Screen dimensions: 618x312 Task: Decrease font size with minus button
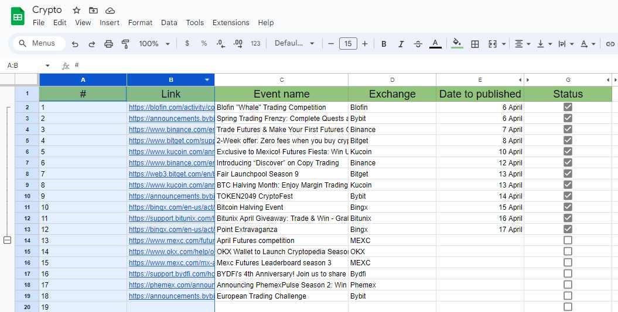331,43
